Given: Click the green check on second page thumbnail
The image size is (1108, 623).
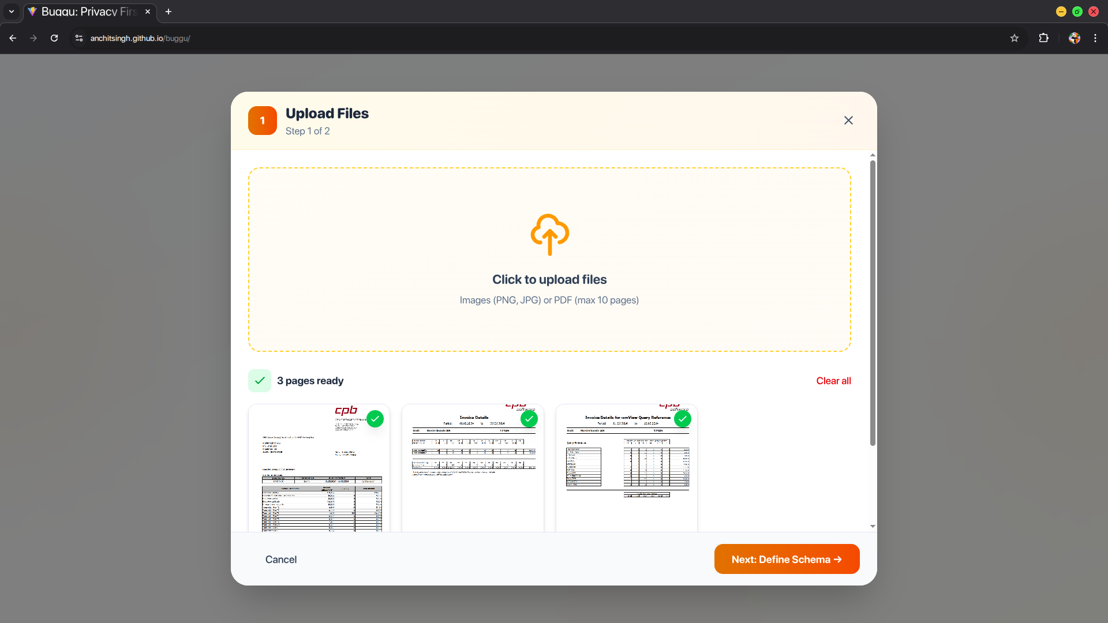Looking at the screenshot, I should tap(529, 419).
